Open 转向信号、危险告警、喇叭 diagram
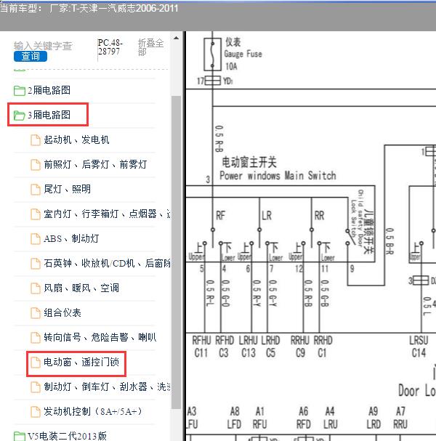 pos(100,338)
